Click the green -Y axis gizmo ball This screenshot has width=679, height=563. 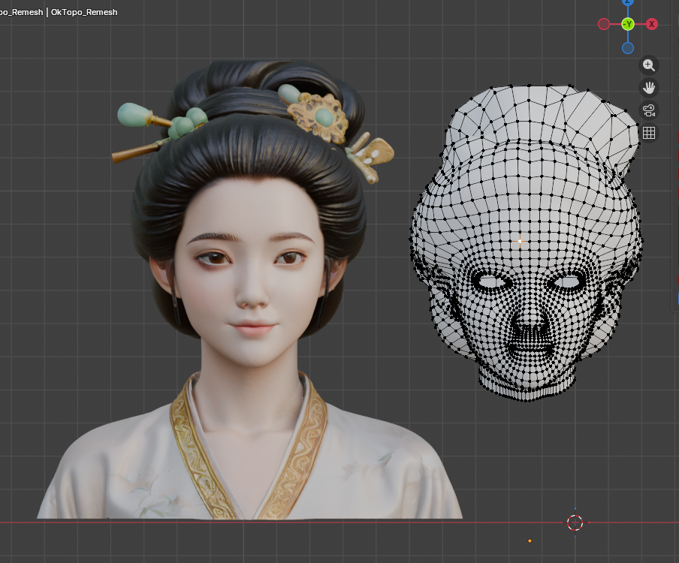(x=628, y=24)
